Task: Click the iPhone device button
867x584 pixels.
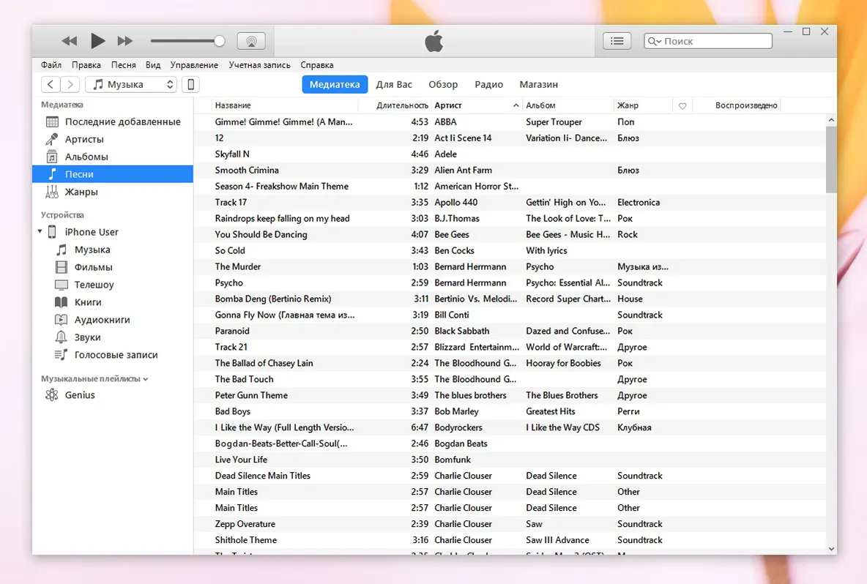Action: pyautogui.click(x=191, y=84)
